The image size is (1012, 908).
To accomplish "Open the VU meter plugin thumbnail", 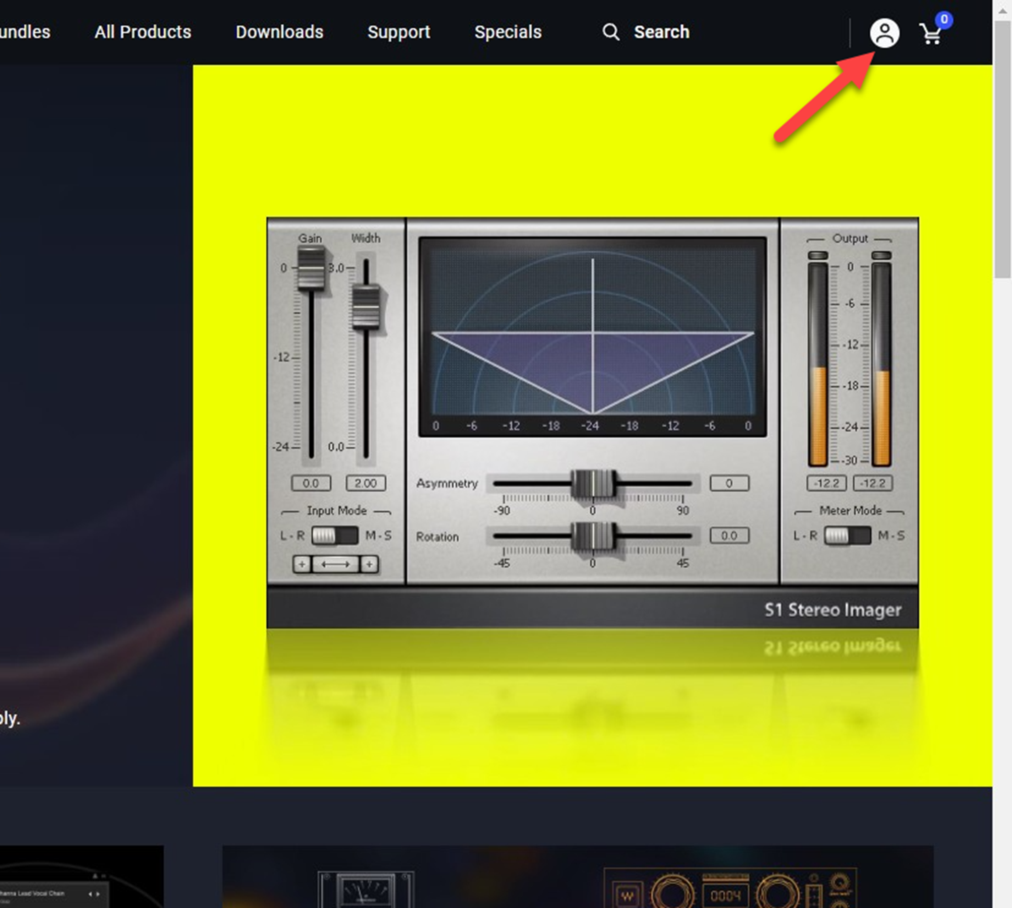I will [x=366, y=890].
